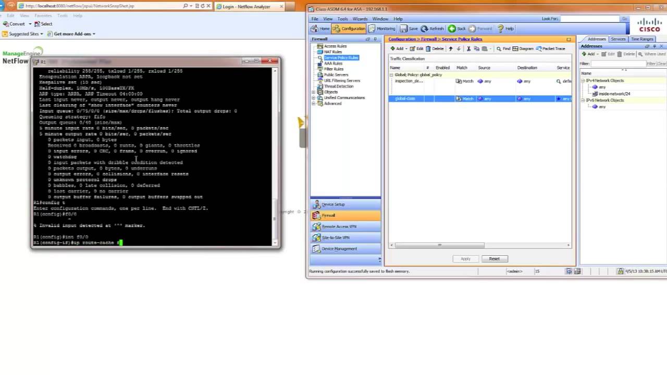Select Access Rules in Firewall tree
The image size is (667, 375).
[x=335, y=46]
